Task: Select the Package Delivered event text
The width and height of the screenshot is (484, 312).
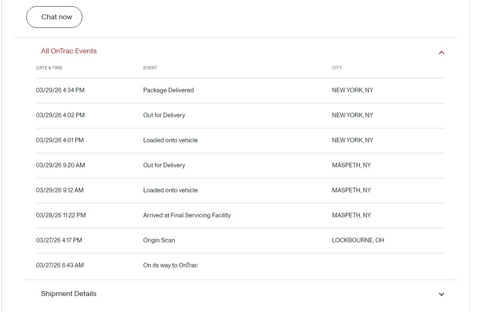Action: click(x=168, y=90)
